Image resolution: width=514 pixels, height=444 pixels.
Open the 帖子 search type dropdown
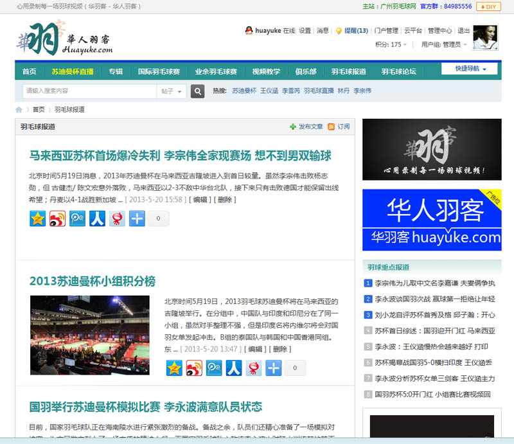pos(172,91)
